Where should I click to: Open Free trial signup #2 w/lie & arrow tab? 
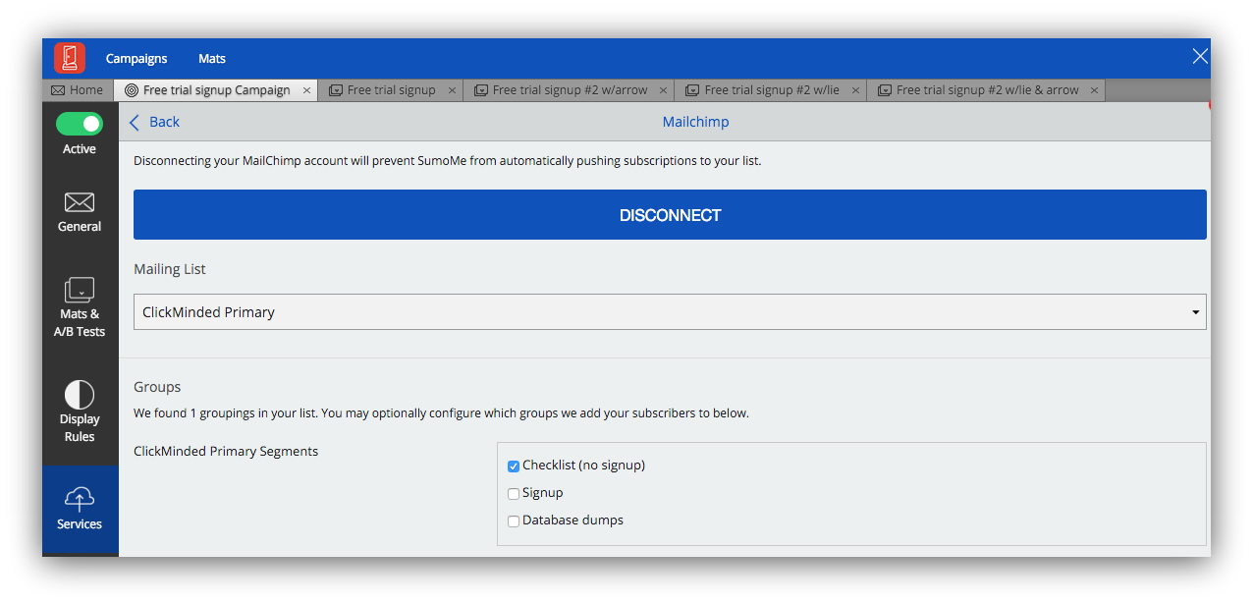(x=987, y=90)
